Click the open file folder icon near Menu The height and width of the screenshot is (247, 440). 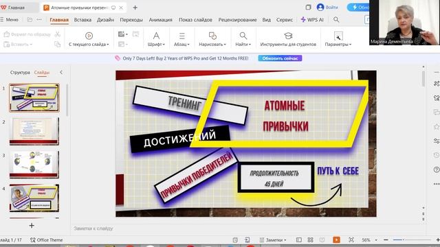[30, 20]
